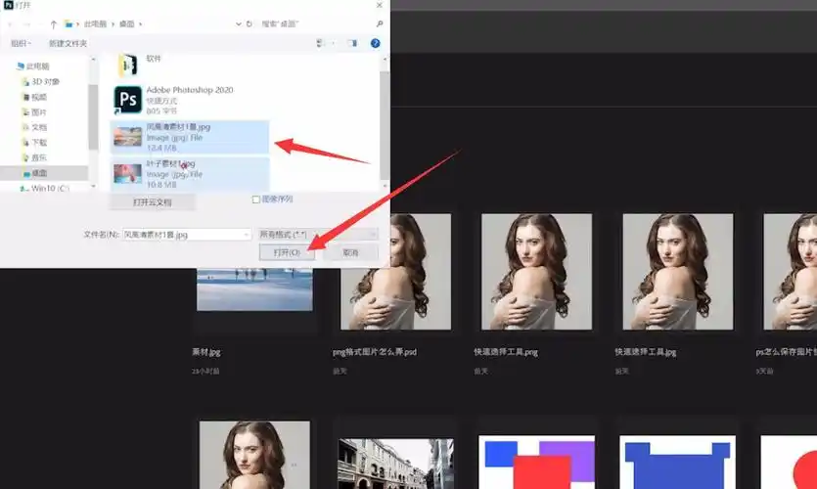
Task: Select 3D Objects (3D 对象) in navigation tree
Action: 45,82
